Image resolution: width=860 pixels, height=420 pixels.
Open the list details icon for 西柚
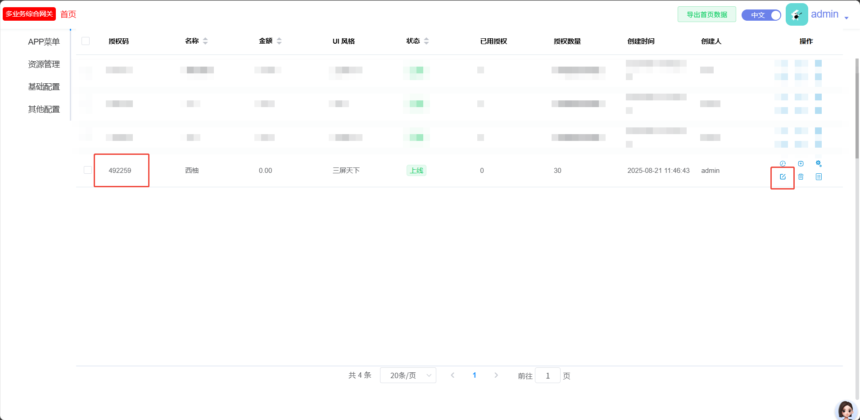[x=819, y=177]
